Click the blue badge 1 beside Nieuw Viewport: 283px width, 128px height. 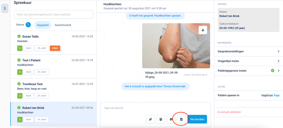(x=28, y=25)
